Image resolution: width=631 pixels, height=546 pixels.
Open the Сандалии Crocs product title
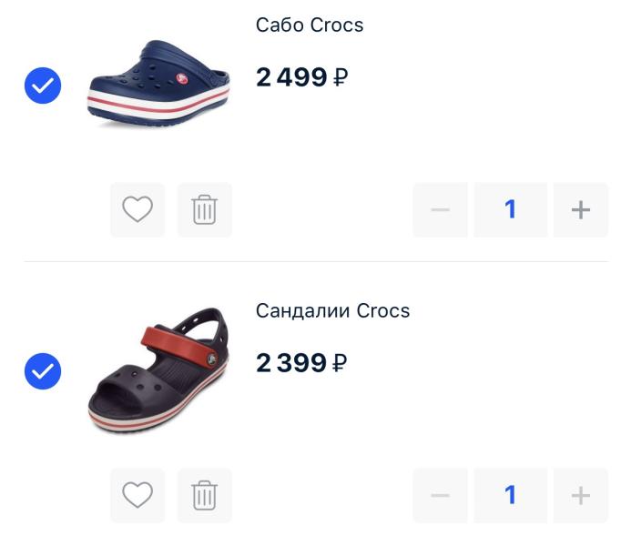332,311
